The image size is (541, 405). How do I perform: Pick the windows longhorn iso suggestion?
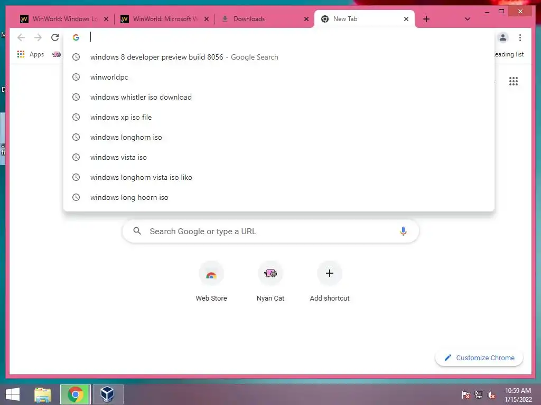(x=279, y=137)
